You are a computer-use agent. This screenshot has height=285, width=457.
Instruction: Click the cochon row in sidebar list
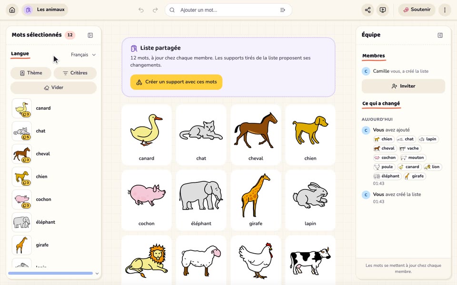[54, 199]
